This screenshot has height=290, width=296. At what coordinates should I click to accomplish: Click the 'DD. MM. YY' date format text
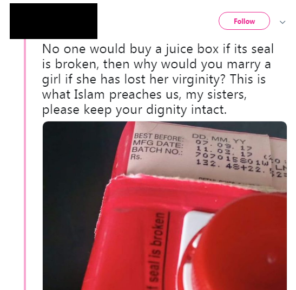click(x=219, y=138)
